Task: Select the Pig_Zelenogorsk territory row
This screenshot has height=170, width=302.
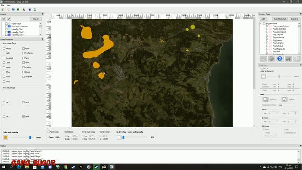Action: coord(279,32)
